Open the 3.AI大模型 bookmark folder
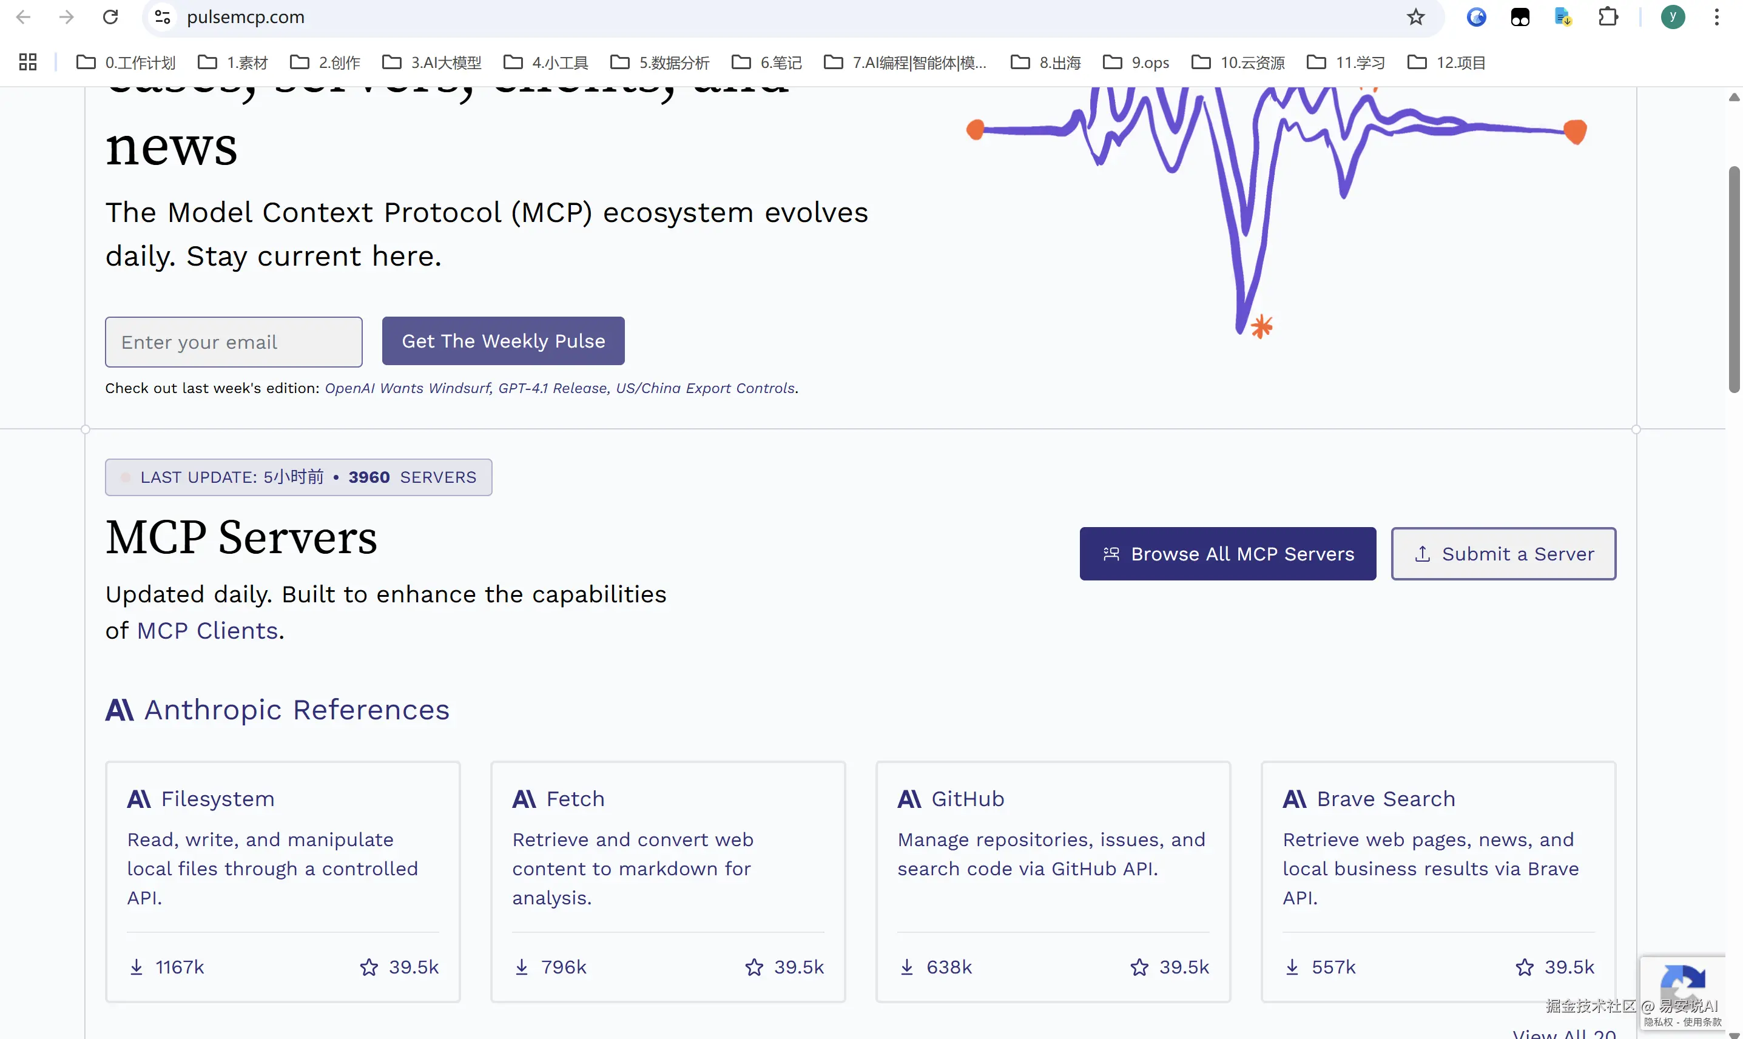The height and width of the screenshot is (1039, 1743). pyautogui.click(x=432, y=62)
